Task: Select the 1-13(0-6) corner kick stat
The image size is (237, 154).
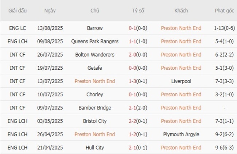Action: tap(224, 28)
